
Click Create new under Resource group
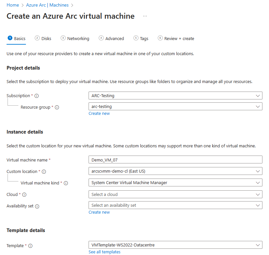pyautogui.click(x=99, y=114)
